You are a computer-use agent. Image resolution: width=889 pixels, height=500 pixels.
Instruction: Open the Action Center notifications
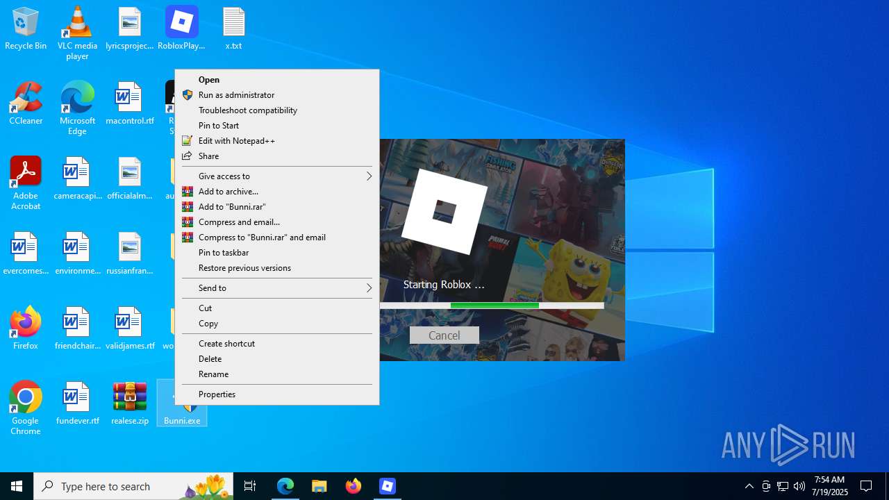(867, 486)
